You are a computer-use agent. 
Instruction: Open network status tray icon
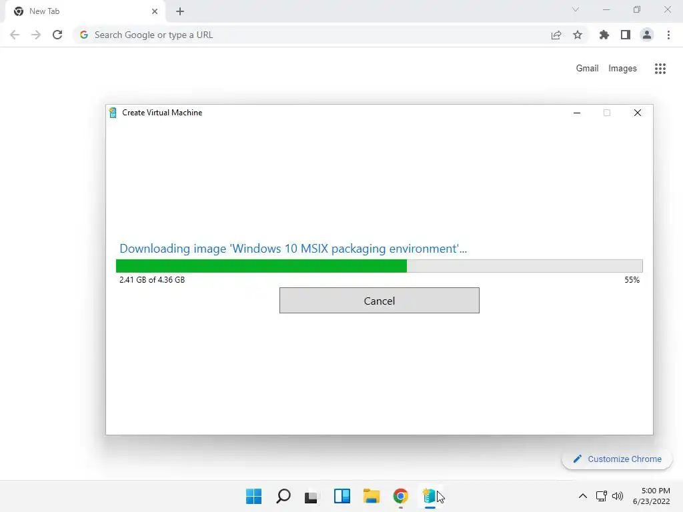[602, 496]
